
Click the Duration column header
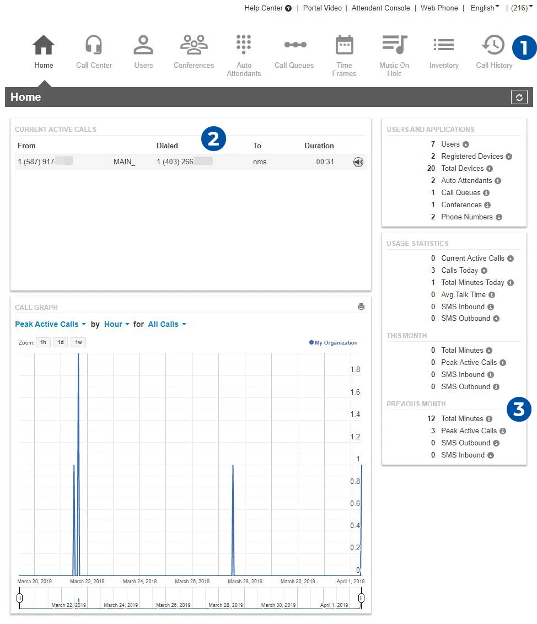pos(319,146)
